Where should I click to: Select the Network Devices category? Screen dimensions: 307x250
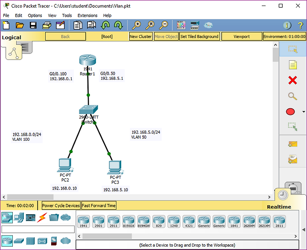(7, 218)
